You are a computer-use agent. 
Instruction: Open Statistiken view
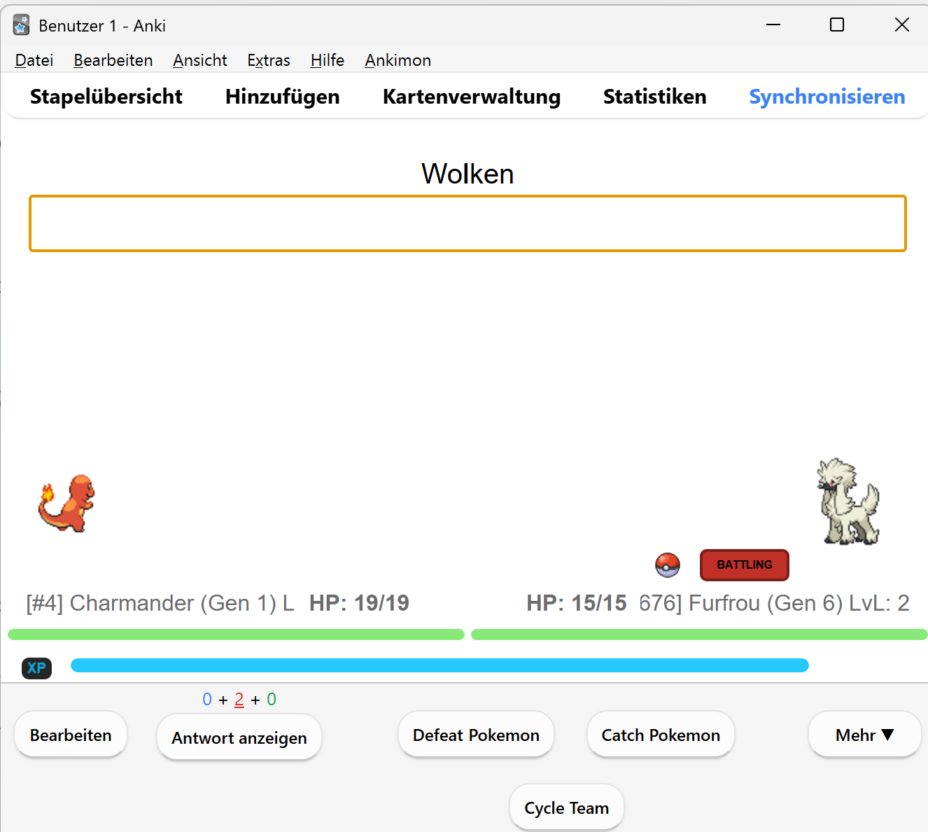pos(655,97)
